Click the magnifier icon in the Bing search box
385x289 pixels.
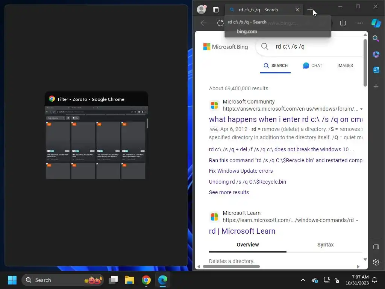pos(264,46)
